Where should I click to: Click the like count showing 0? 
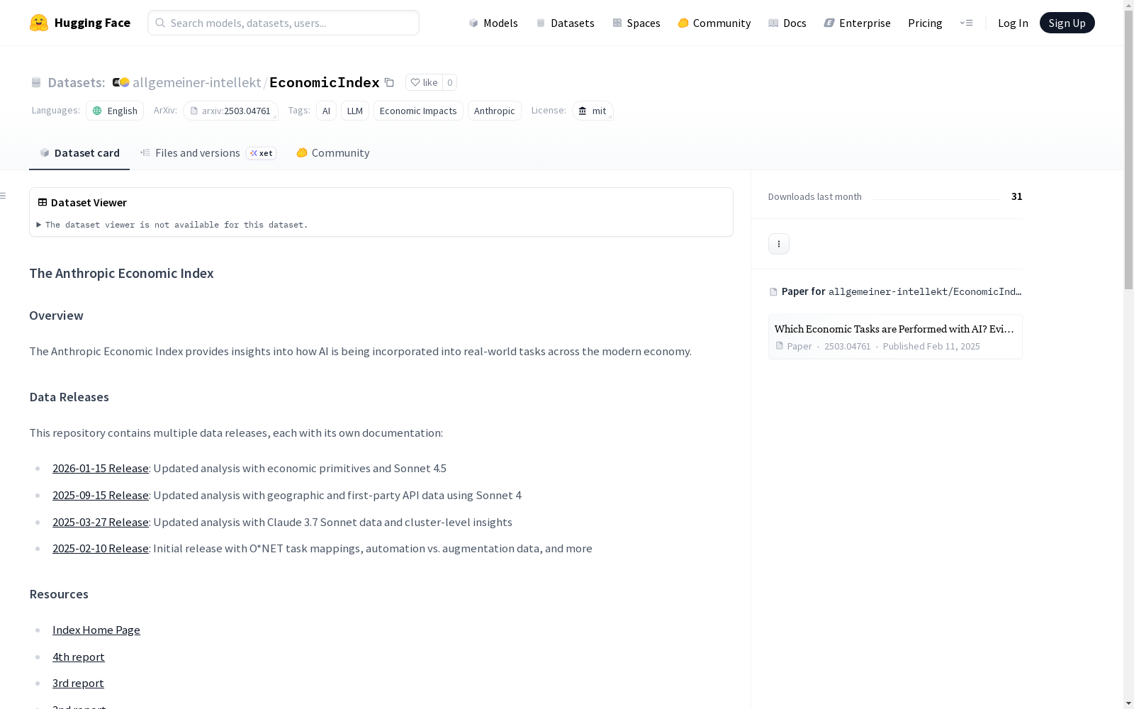coord(449,82)
